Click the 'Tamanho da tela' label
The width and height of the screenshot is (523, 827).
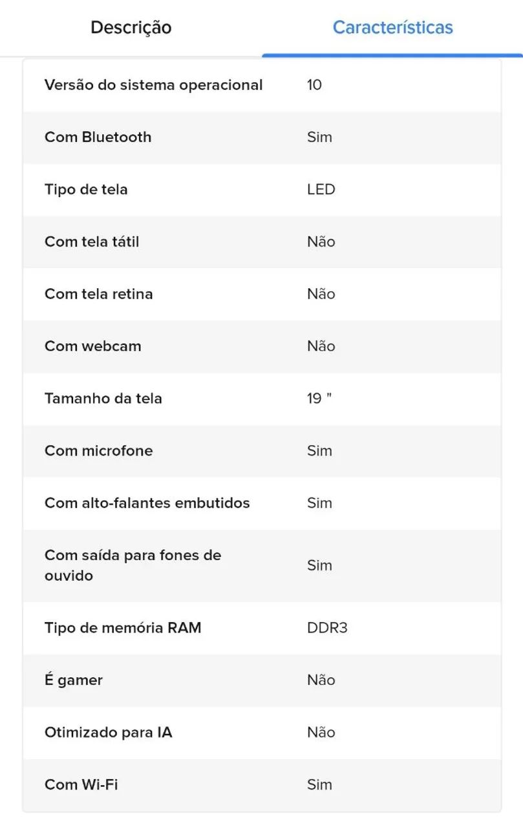[103, 399]
